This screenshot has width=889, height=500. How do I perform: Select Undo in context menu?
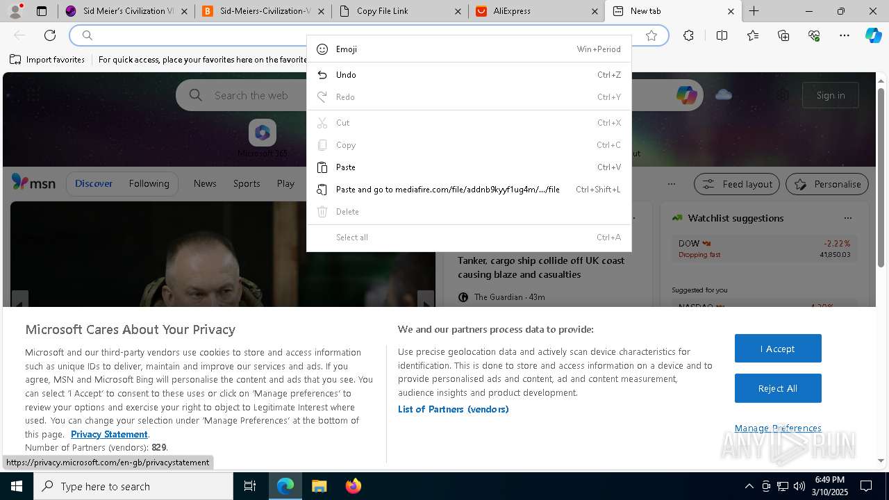pyautogui.click(x=469, y=75)
